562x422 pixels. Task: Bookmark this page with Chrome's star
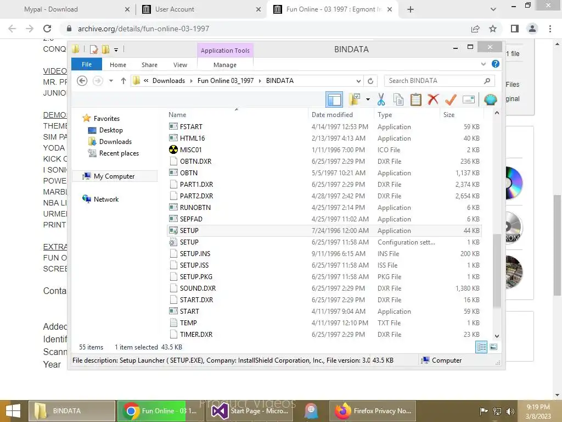coord(493,29)
